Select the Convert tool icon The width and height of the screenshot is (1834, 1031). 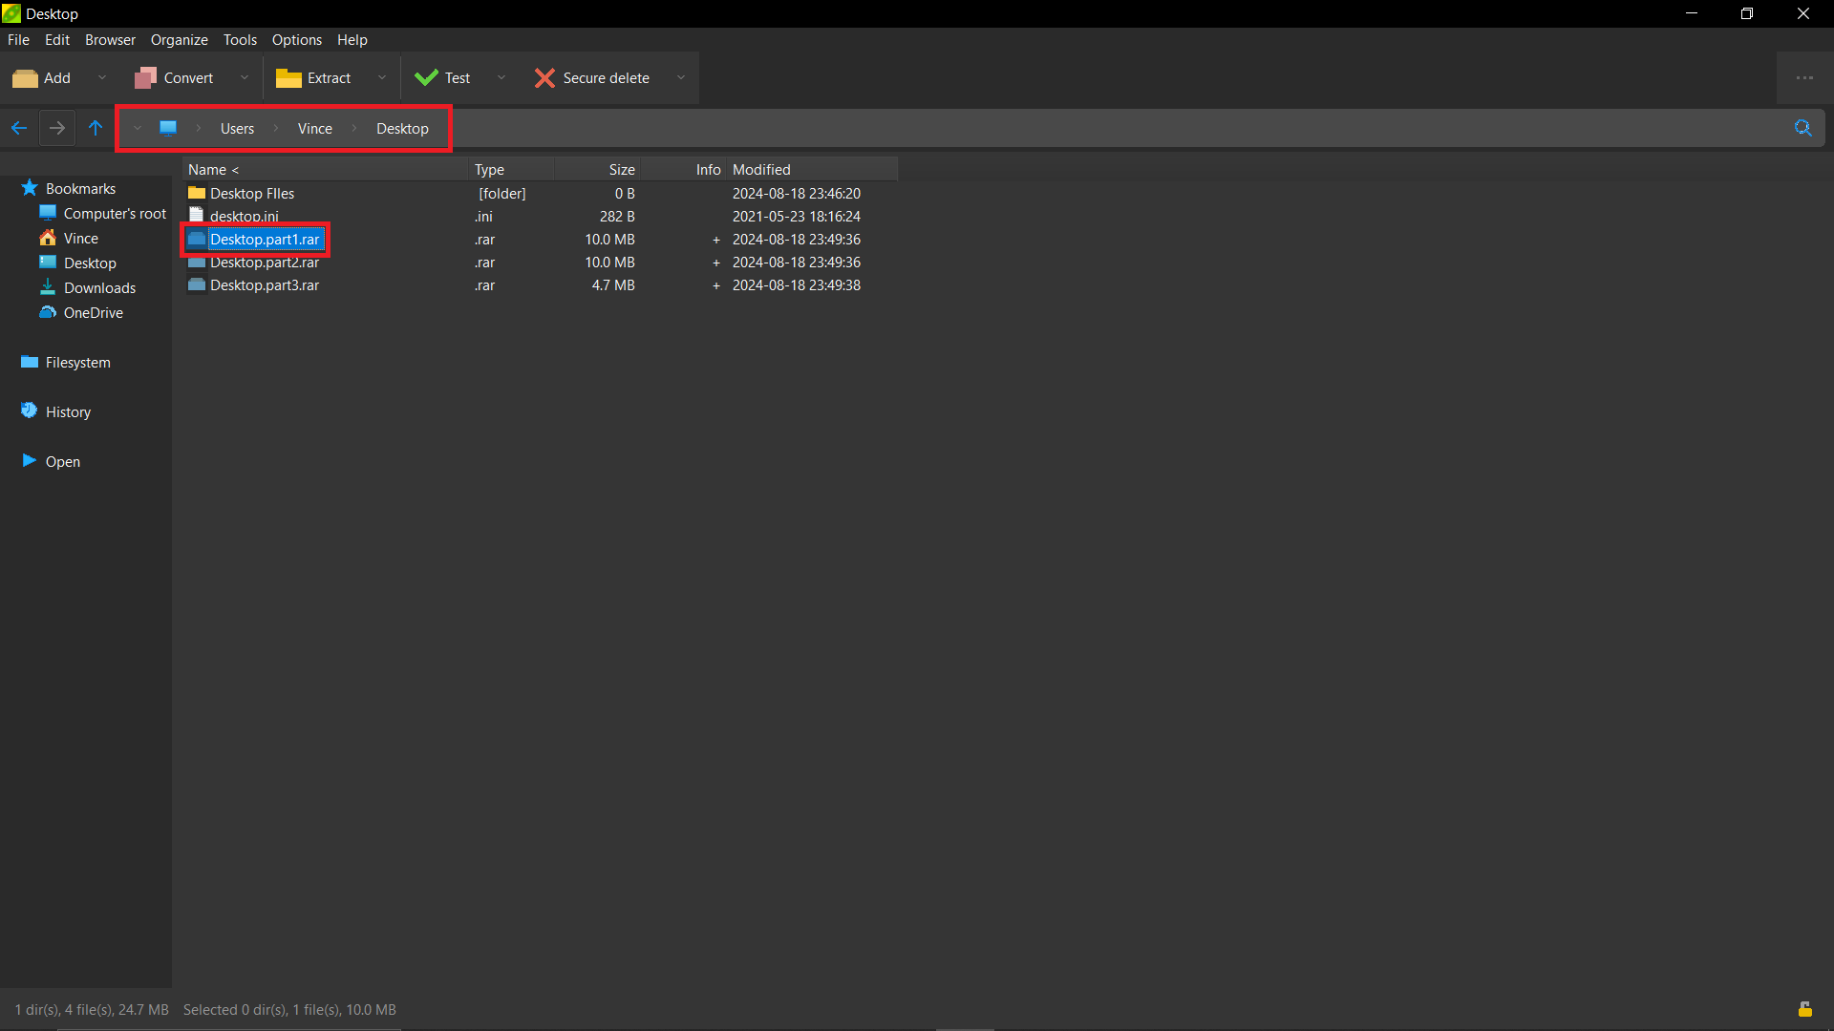coord(145,77)
